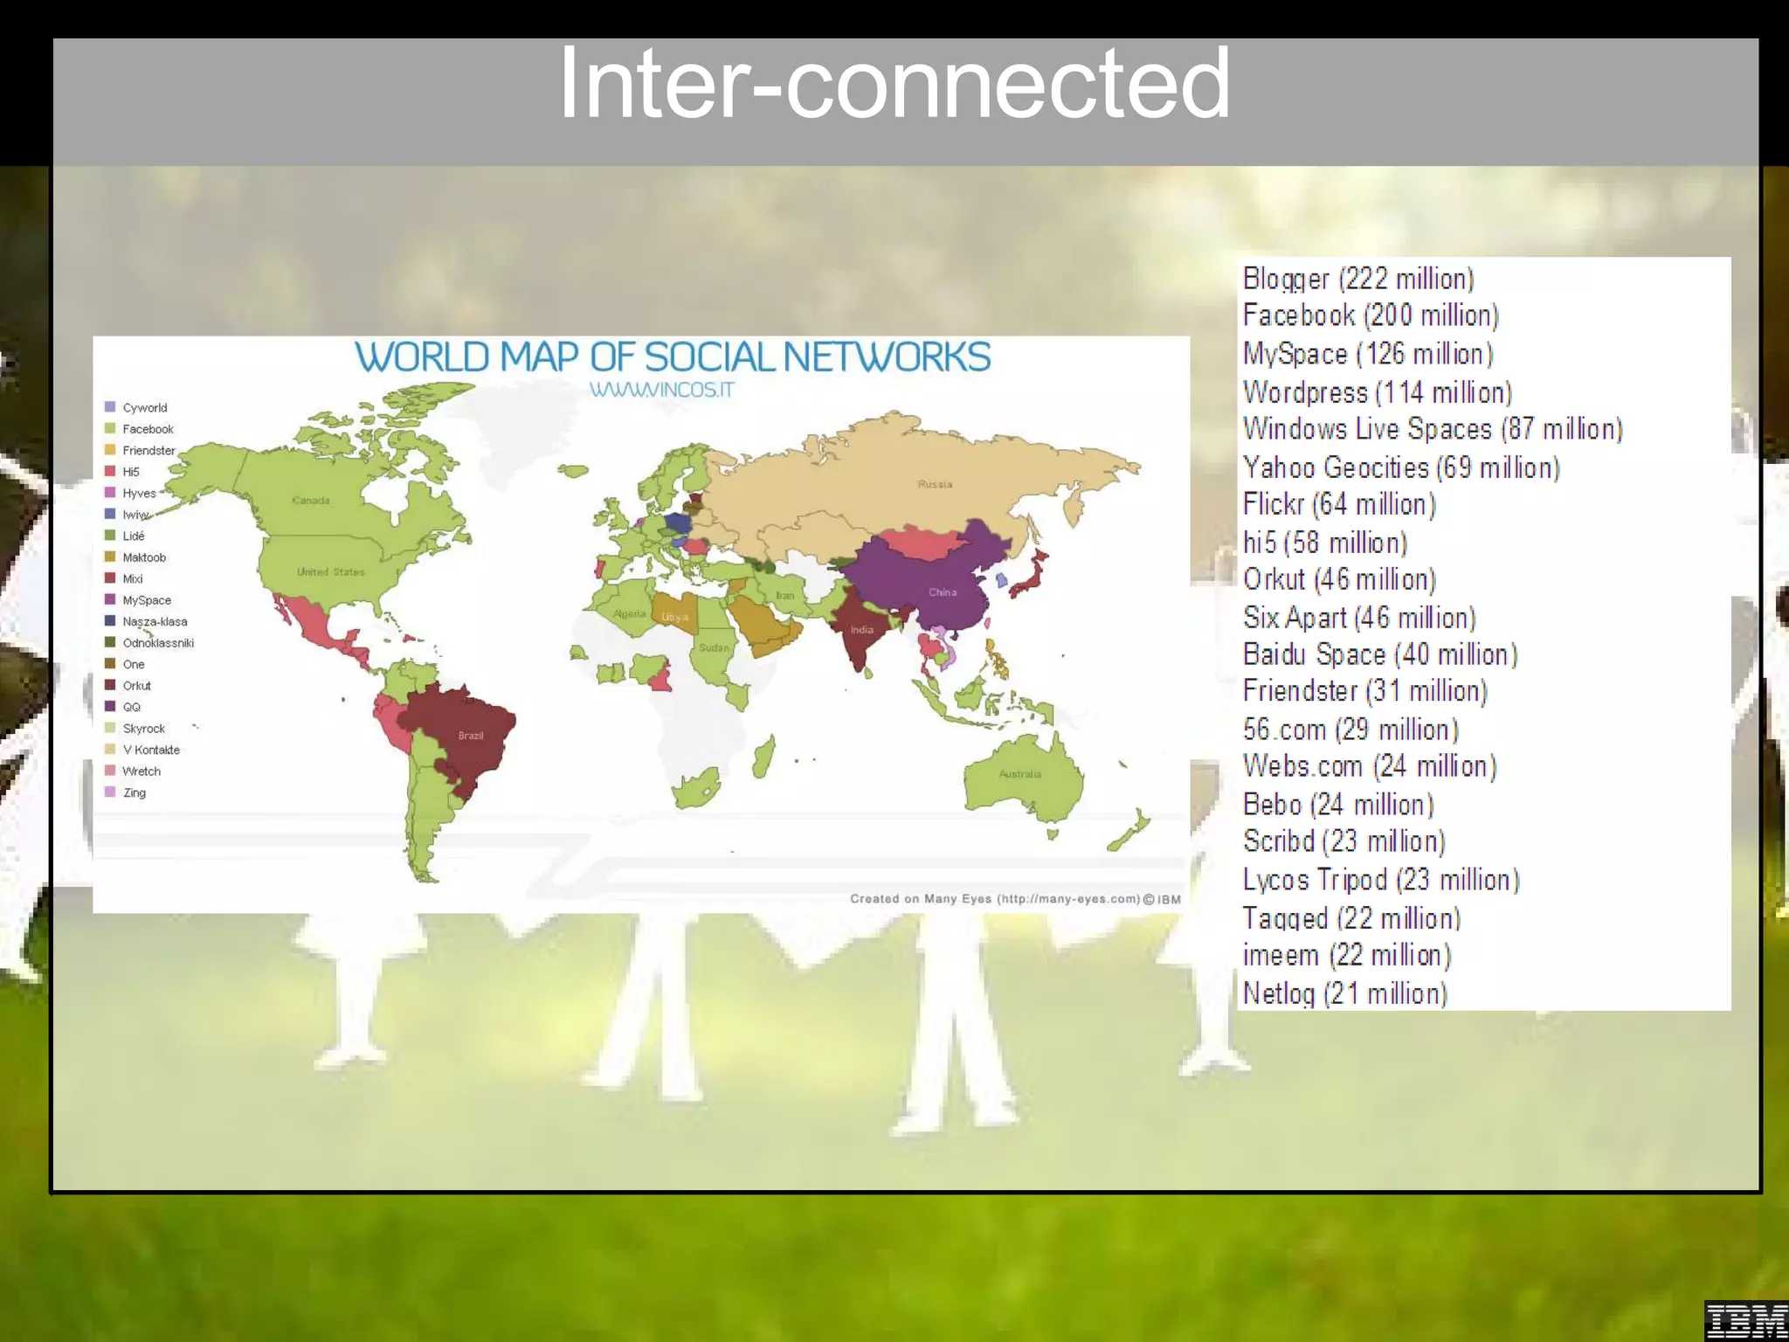Click the "Six Apart (46 million)" entry
This screenshot has height=1342, width=1789.
[1359, 618]
